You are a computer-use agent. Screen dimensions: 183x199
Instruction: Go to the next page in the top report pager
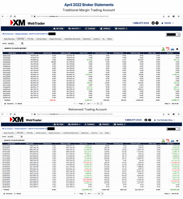92,104
